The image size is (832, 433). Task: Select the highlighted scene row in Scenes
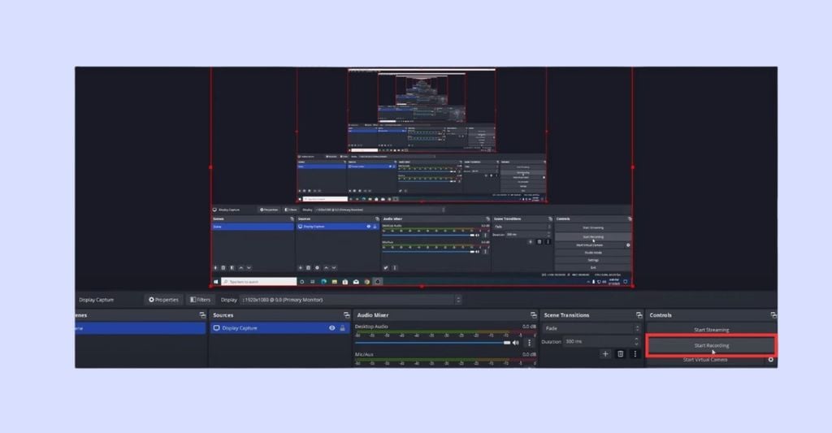click(140, 328)
